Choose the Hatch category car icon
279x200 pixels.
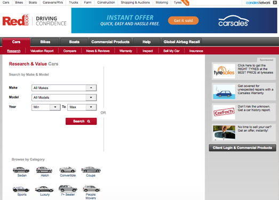click(x=44, y=170)
